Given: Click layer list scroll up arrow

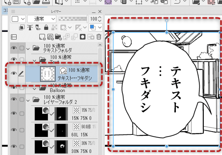Looking at the screenshot, I should tap(100, 45).
